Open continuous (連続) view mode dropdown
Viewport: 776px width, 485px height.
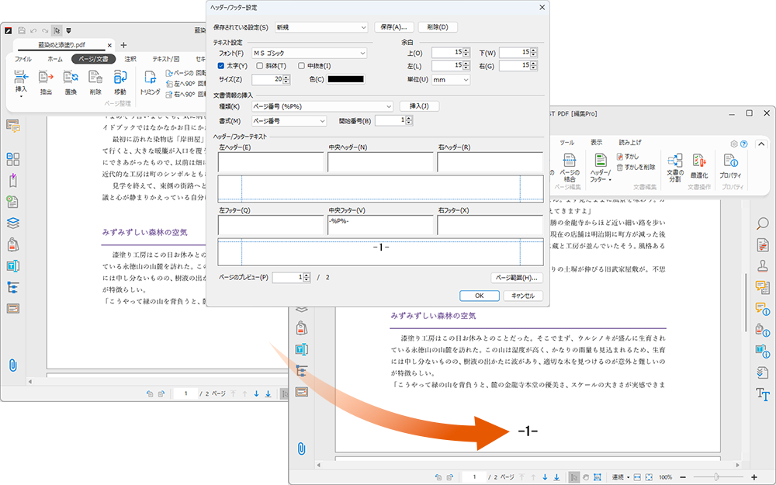point(621,477)
